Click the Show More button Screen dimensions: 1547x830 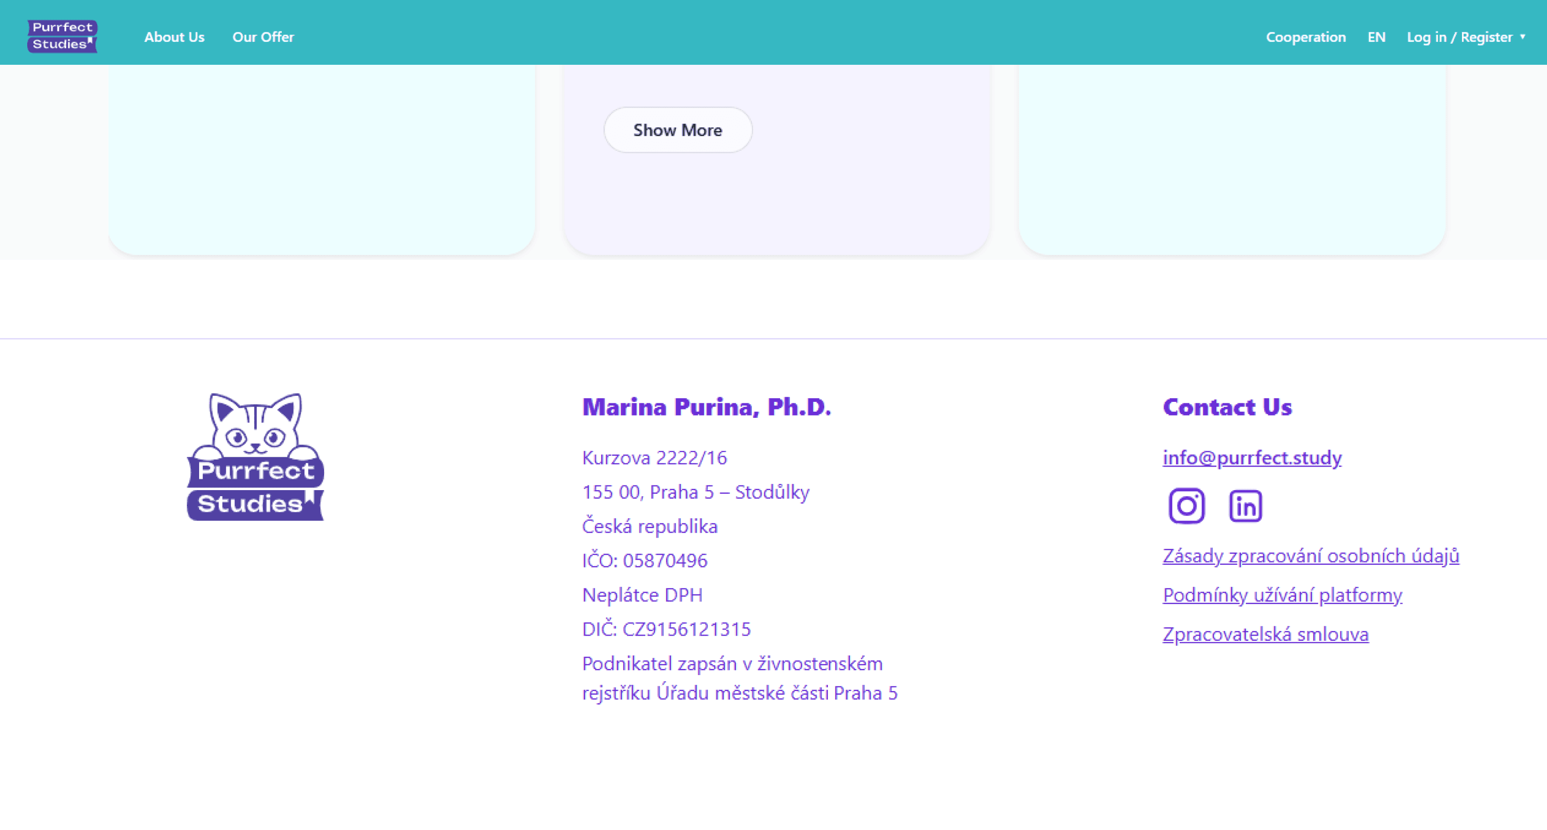click(677, 130)
